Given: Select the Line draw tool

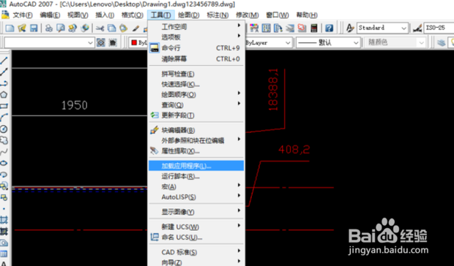Looking at the screenshot, I should 4,61.
